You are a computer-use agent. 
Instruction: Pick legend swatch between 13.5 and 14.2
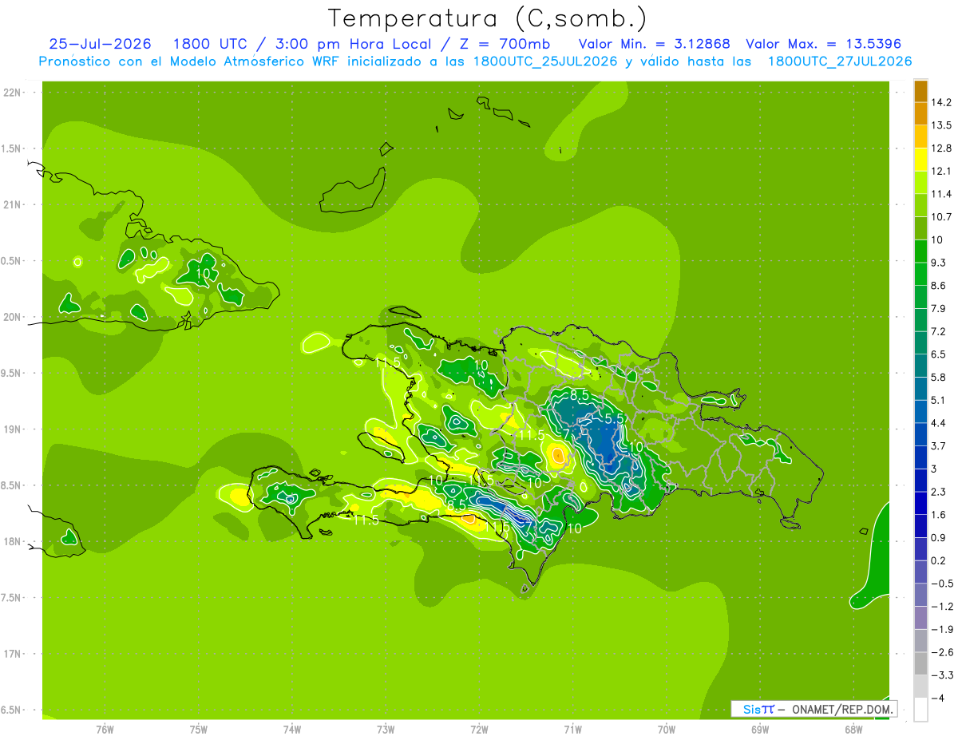(x=920, y=114)
